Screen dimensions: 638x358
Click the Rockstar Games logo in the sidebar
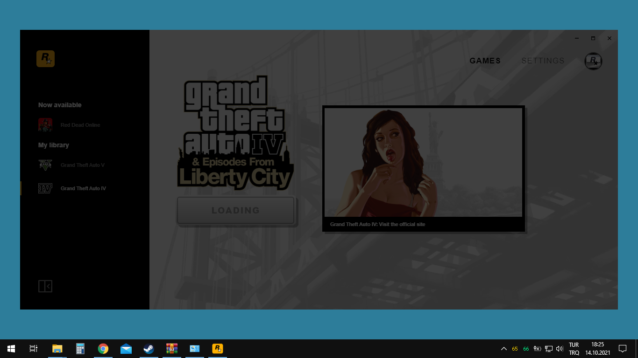click(45, 58)
